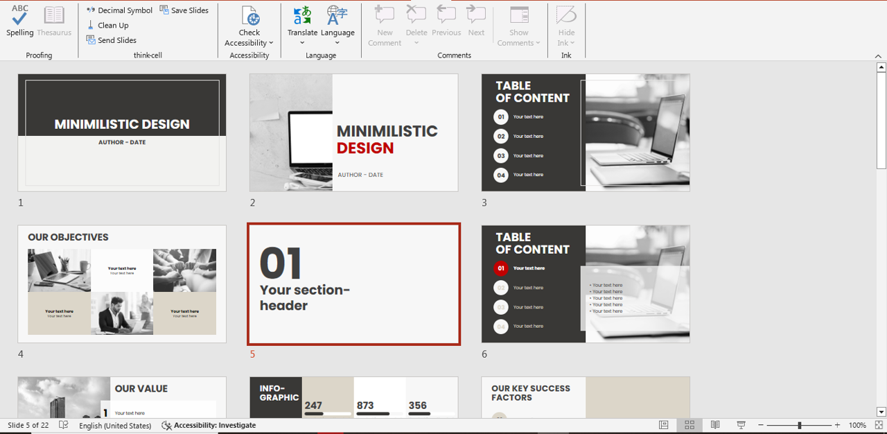Screen dimensions: 887x434
Task: Go to the Previous comment
Action: [446, 21]
